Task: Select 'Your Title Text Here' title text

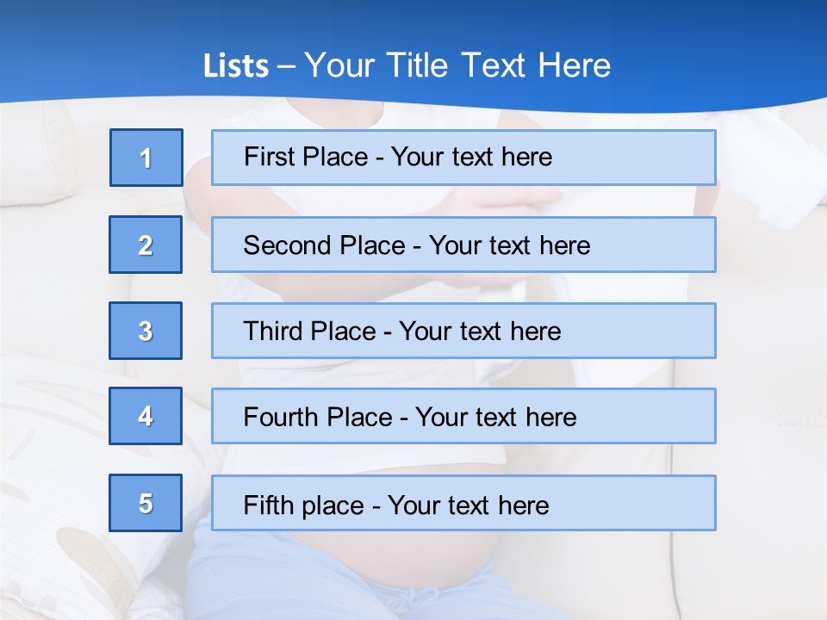Action: pos(457,65)
